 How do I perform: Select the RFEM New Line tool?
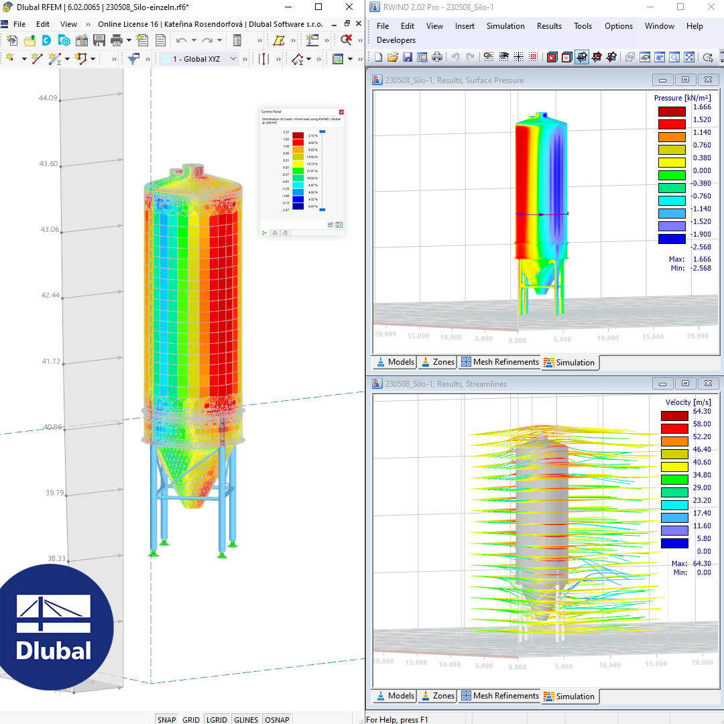point(37,58)
